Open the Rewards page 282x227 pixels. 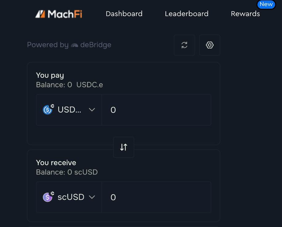pos(245,14)
